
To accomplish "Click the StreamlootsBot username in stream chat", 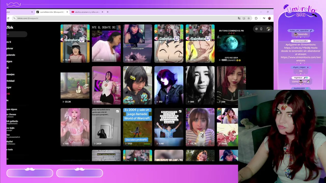I will tap(301, 41).
